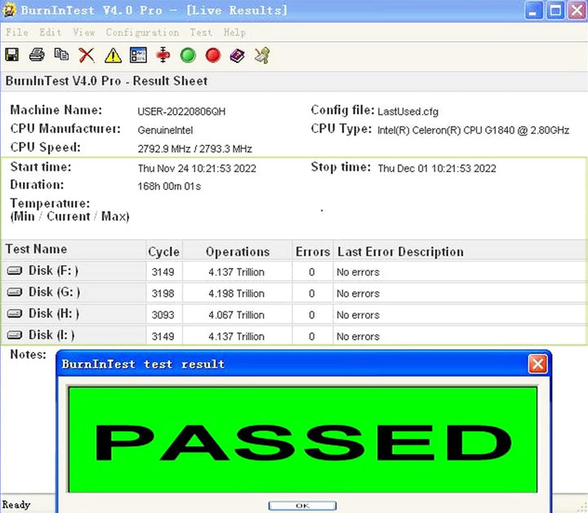The image size is (588, 513).
Task: Stop tests with the red circle button
Action: tap(213, 55)
